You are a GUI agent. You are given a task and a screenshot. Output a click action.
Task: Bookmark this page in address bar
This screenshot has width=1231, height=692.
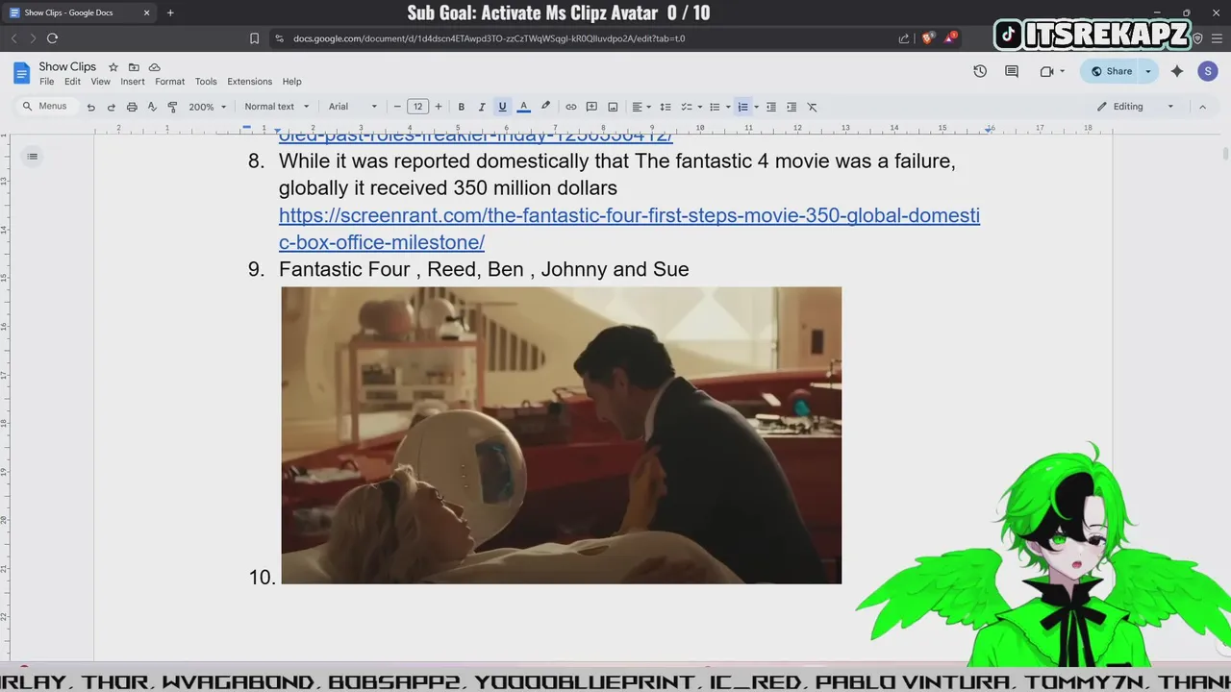(x=254, y=38)
